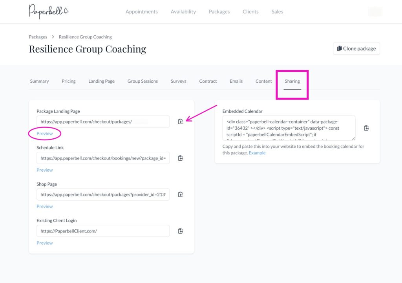Click the Existing Client Login URL field
This screenshot has height=283, width=402.
pyautogui.click(x=103, y=231)
